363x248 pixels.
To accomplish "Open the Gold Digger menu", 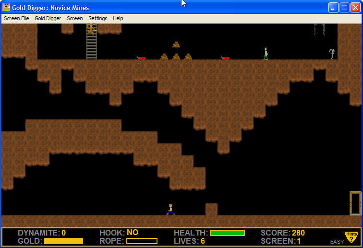I will [48, 18].
